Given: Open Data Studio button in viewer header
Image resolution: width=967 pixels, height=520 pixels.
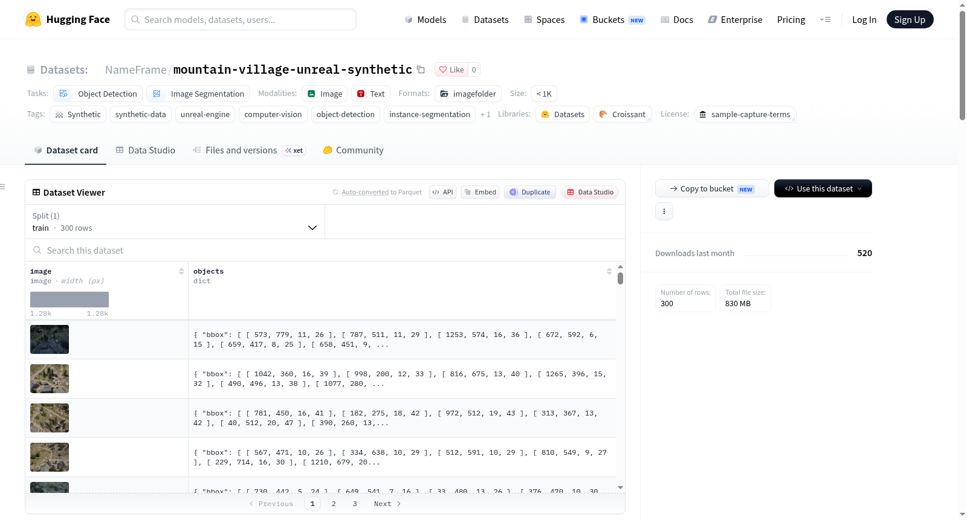Looking at the screenshot, I should click(x=589, y=192).
